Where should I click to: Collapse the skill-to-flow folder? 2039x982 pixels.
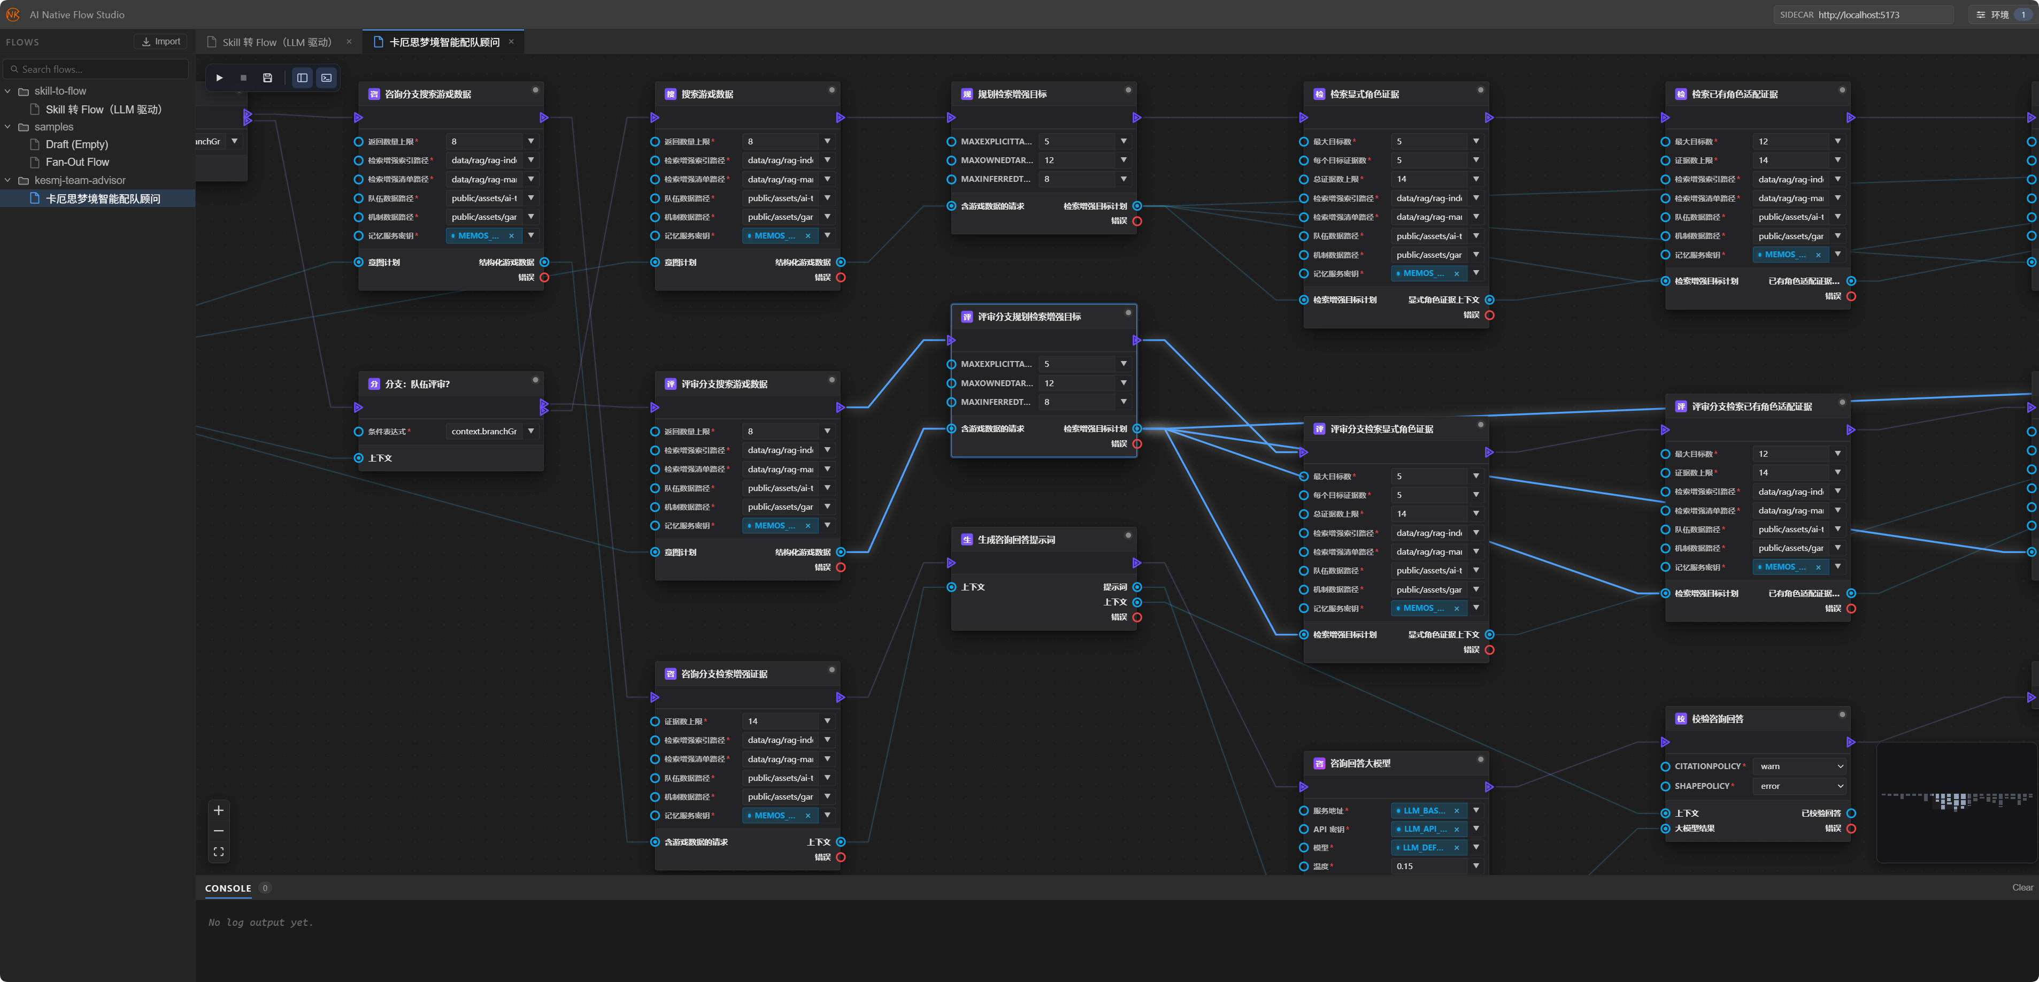pyautogui.click(x=8, y=91)
